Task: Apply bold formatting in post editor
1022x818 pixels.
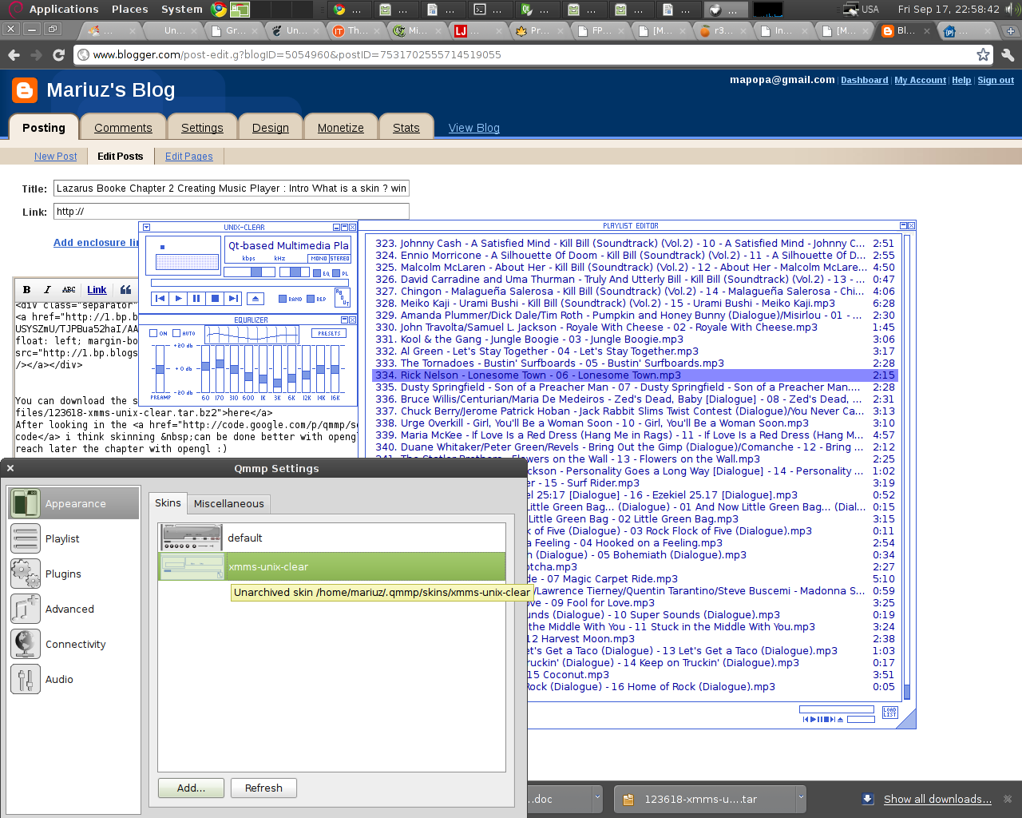Action: [27, 290]
